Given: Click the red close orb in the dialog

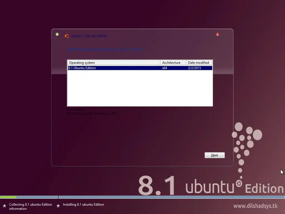Looking at the screenshot, I should pos(217,34).
